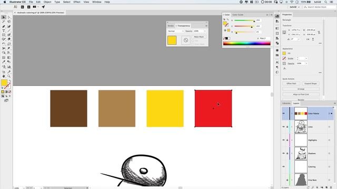
Task: Click the dark brown swatch square on canvas
Action: 69,109
